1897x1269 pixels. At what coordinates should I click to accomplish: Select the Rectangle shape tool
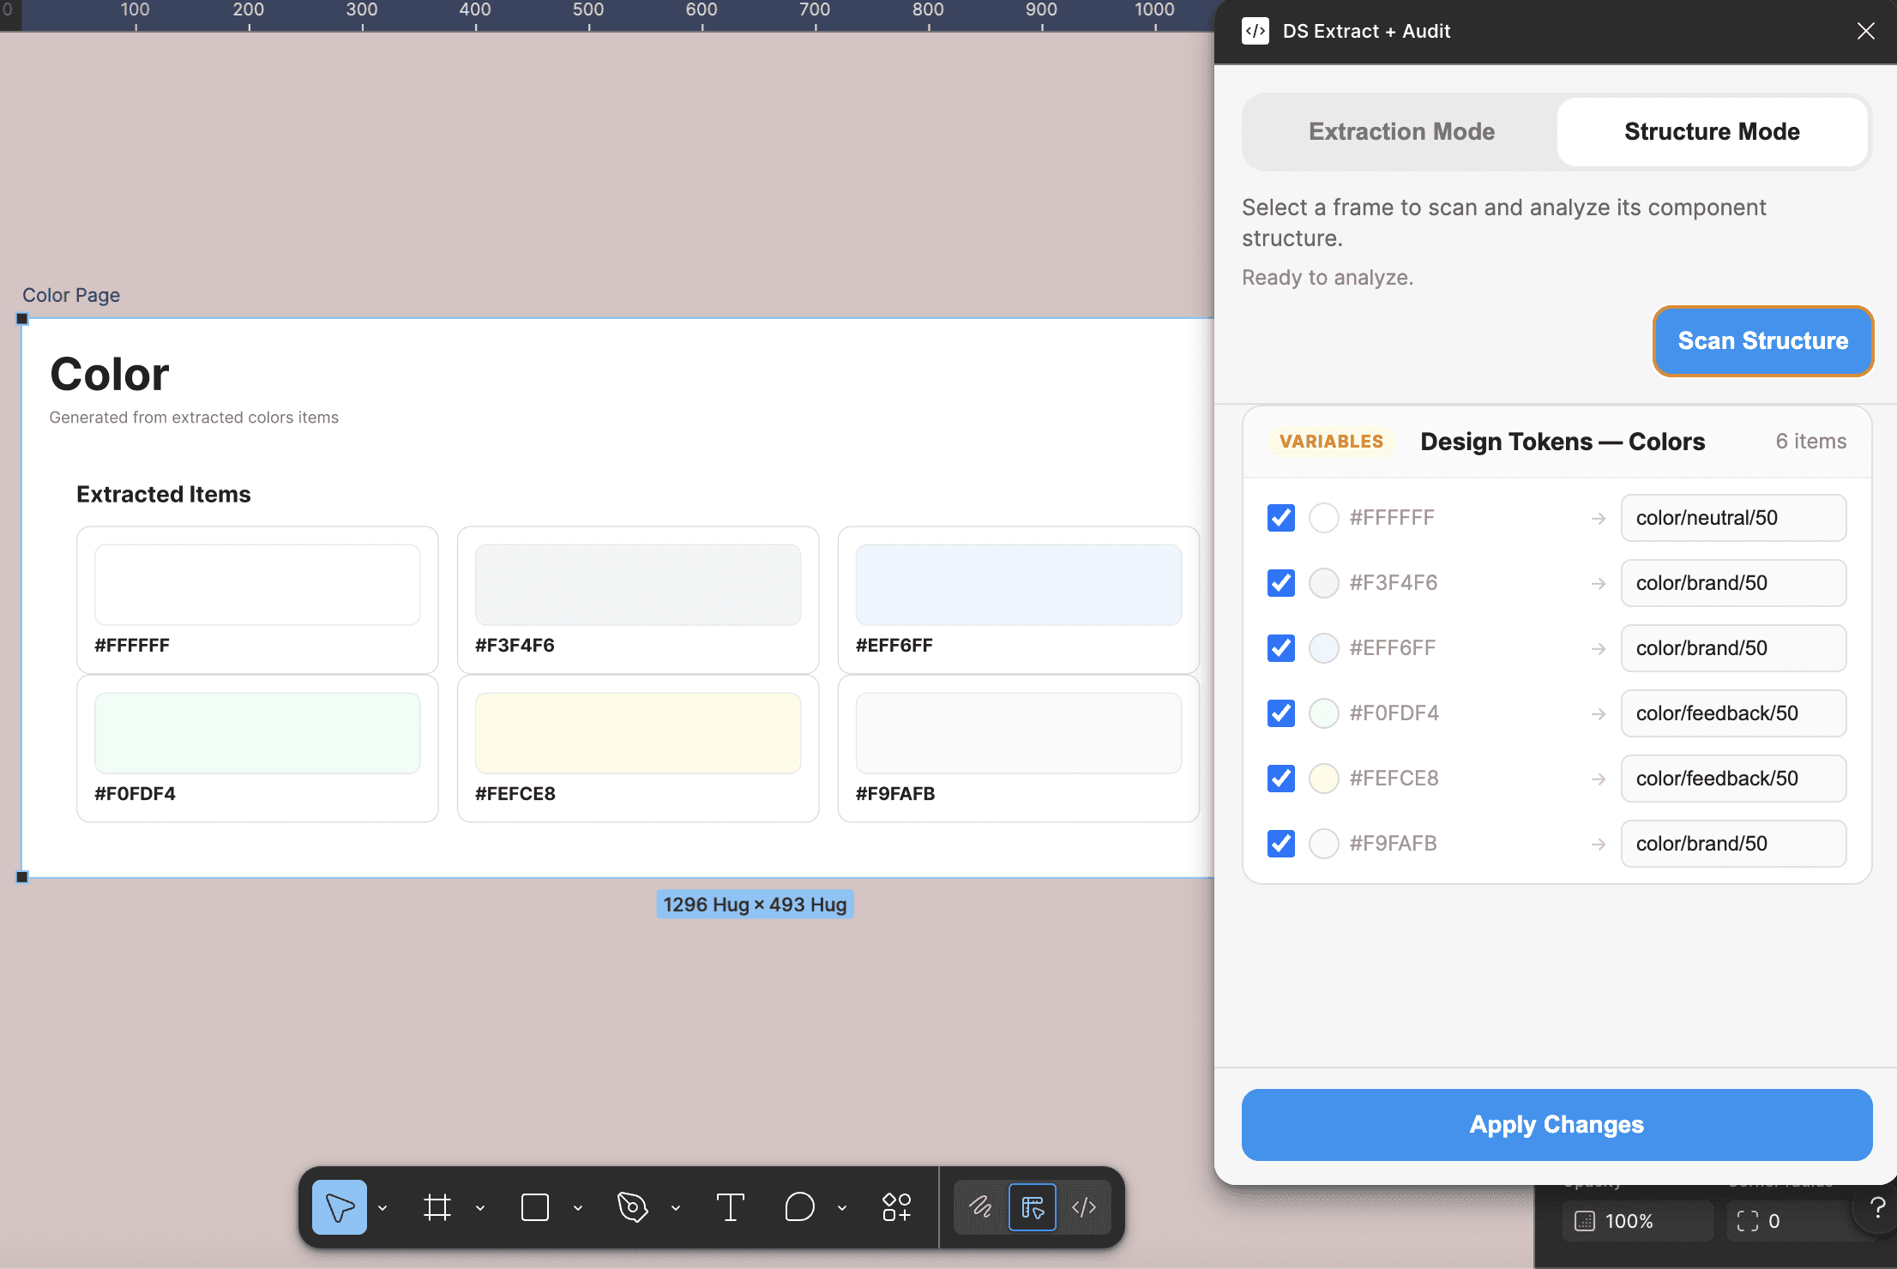tap(535, 1207)
